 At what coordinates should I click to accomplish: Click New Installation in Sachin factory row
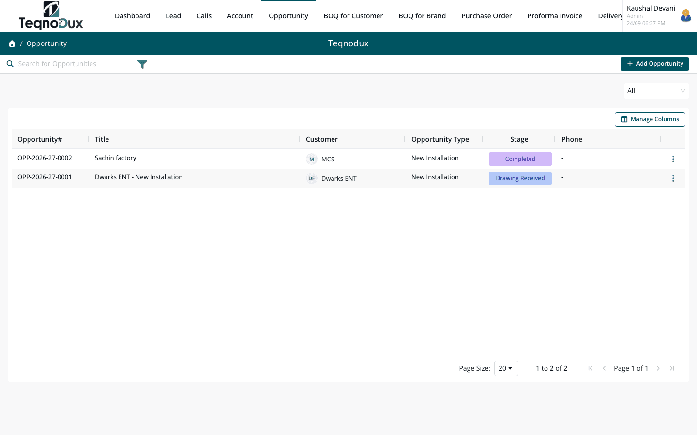tap(435, 158)
